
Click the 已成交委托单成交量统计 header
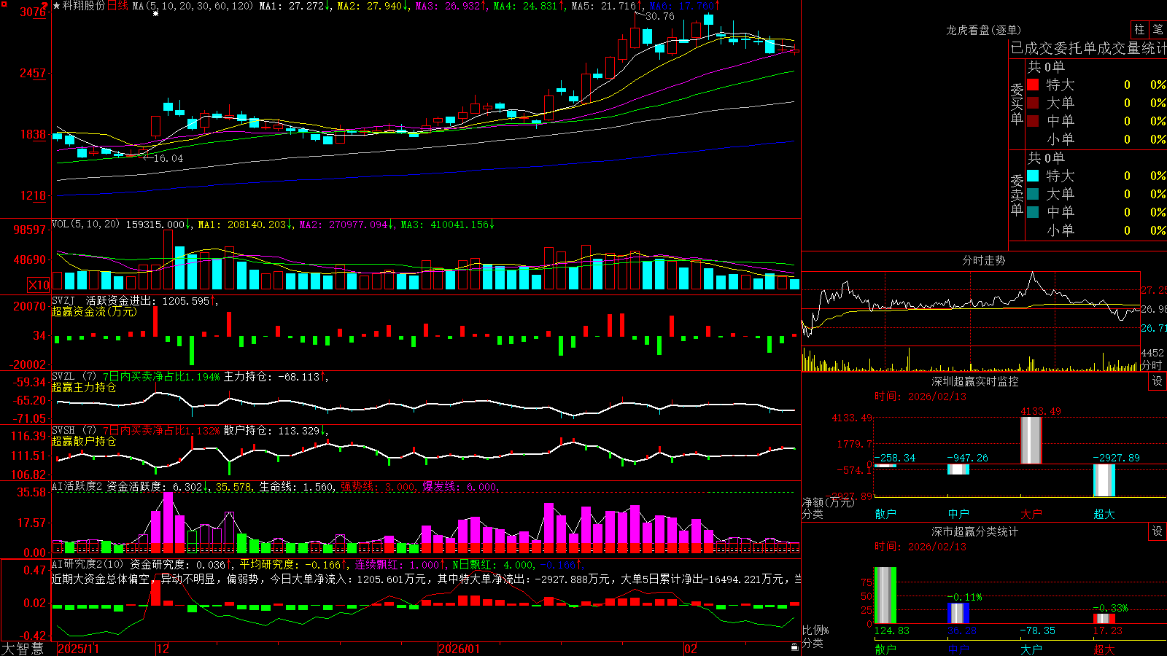(1088, 48)
